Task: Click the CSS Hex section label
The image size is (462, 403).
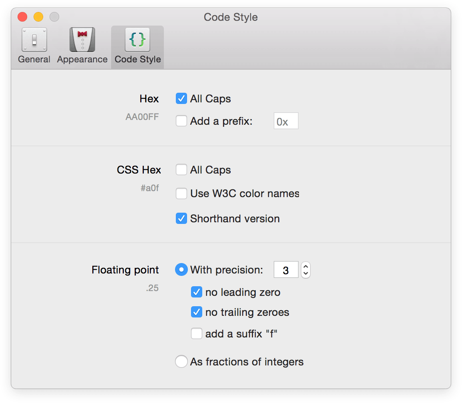Action: (139, 170)
